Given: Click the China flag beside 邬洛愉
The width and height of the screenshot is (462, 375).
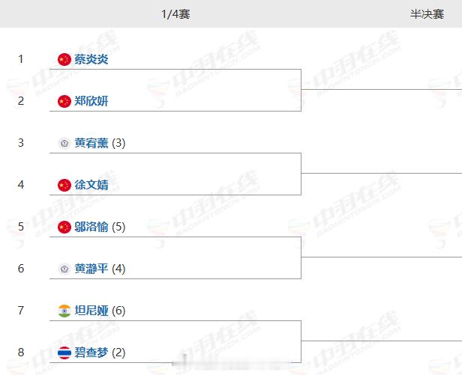Looking at the screenshot, I should tap(64, 227).
